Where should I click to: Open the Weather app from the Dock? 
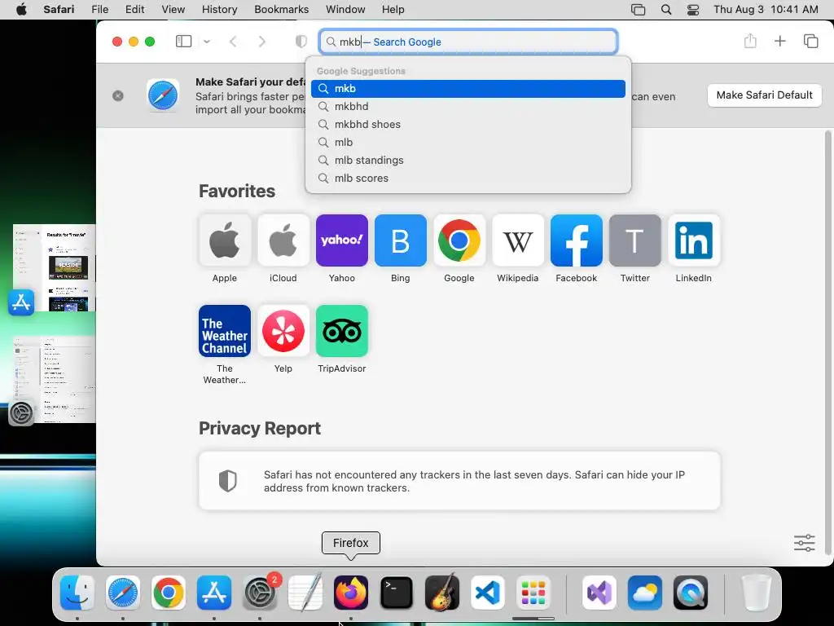click(x=645, y=593)
